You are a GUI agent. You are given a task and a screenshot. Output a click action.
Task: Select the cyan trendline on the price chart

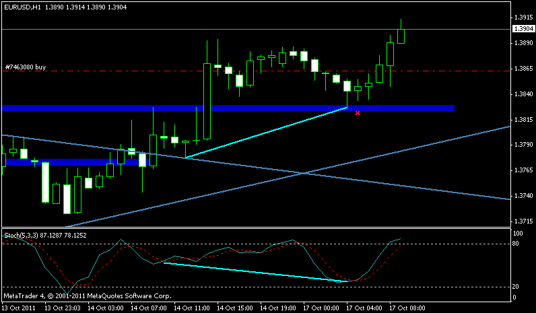point(266,133)
